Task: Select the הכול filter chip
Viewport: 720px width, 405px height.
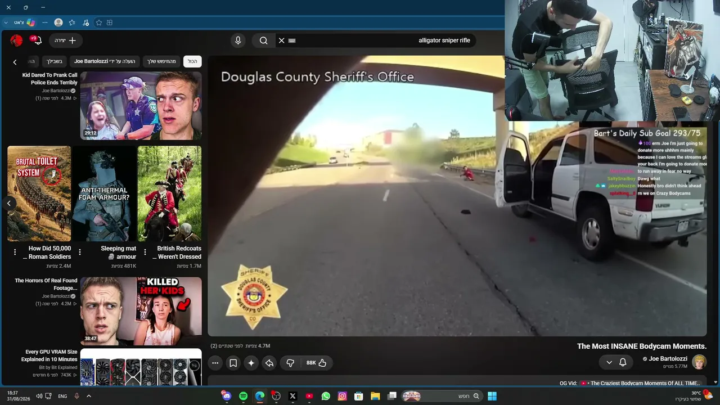Action: [x=192, y=61]
